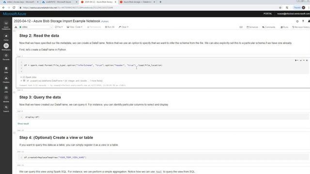The height and width of the screenshot is (174, 310).
Task: Switch to the second Microsoft Azure browser tab
Action: tap(59, 2)
